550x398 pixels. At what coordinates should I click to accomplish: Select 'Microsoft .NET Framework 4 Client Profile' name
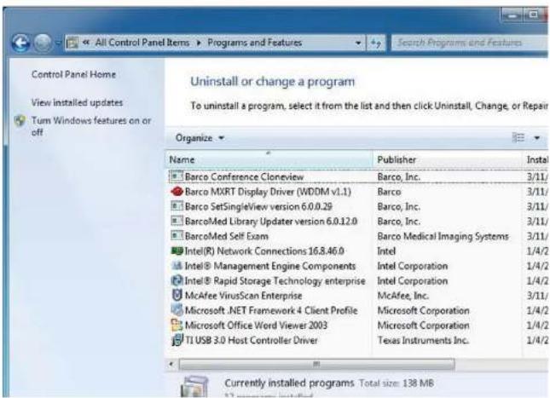coord(271,310)
